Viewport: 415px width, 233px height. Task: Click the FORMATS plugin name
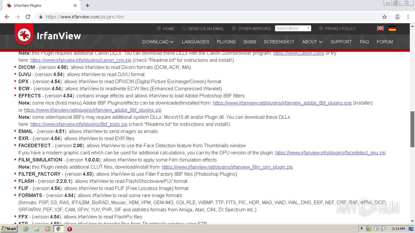(x=30, y=195)
